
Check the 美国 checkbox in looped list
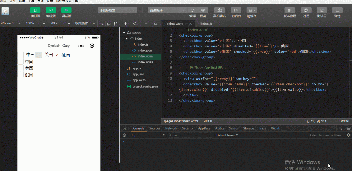click(x=21, y=68)
